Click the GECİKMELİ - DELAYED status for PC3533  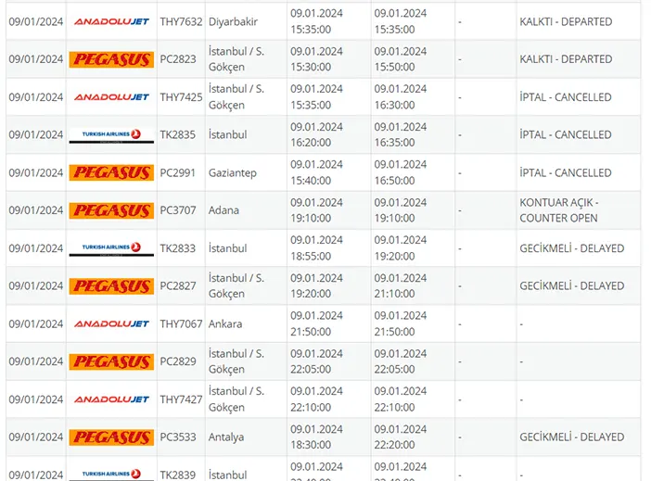coord(571,437)
